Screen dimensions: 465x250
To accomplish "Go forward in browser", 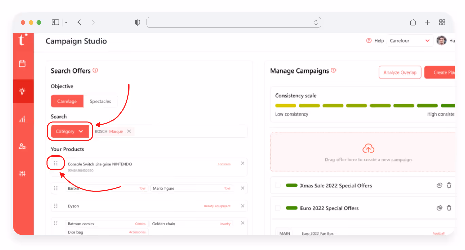I will (93, 22).
